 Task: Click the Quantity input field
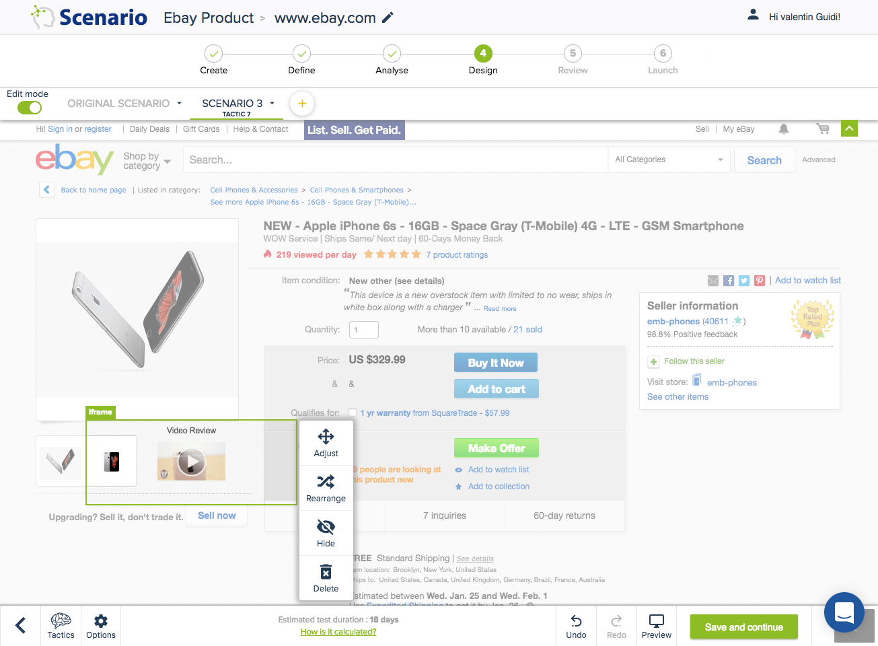tap(364, 330)
